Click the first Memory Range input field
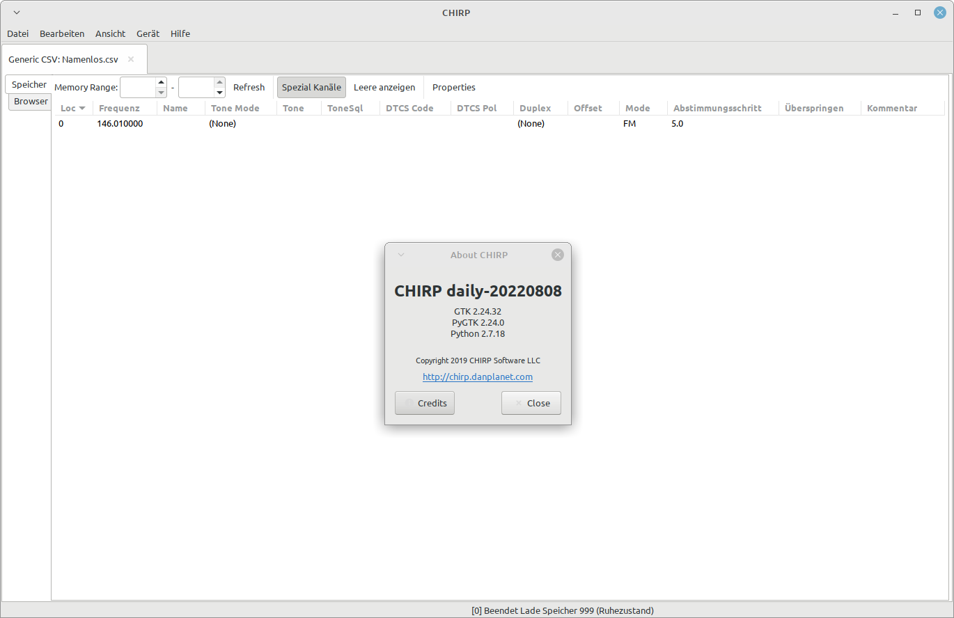The width and height of the screenshot is (954, 618). click(138, 88)
